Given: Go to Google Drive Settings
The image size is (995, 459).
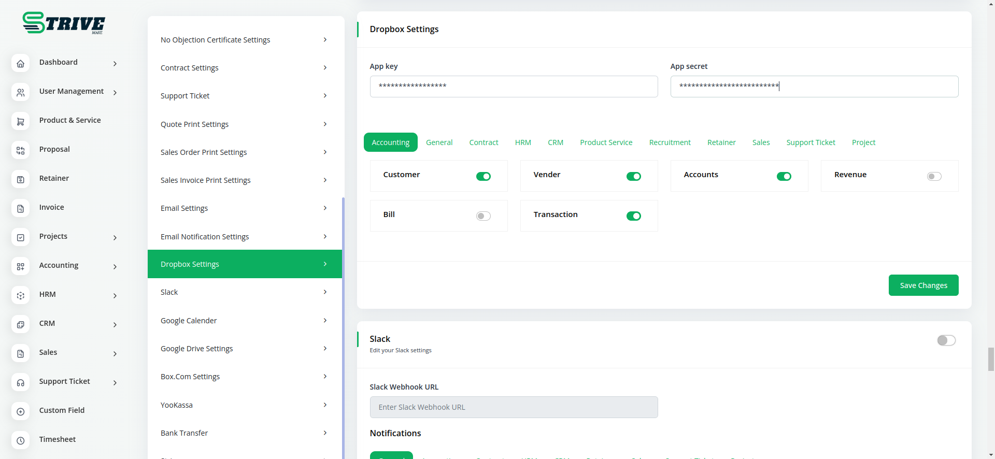Looking at the screenshot, I should [x=244, y=349].
